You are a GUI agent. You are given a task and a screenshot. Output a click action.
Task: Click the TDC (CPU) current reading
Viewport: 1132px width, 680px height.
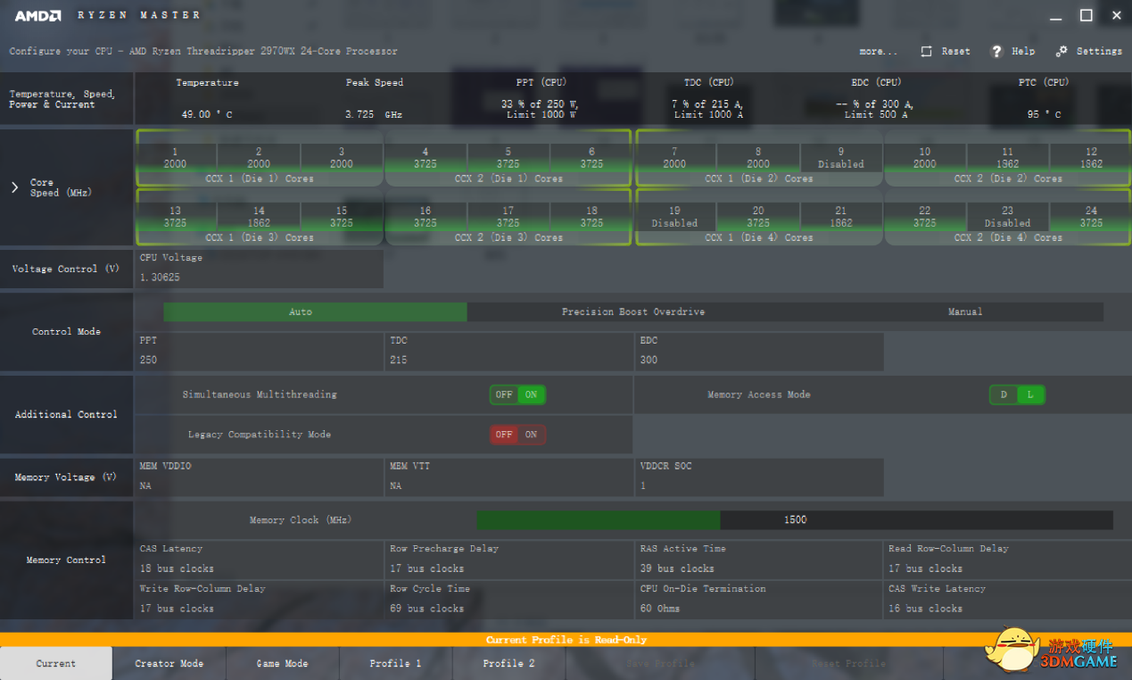(708, 110)
